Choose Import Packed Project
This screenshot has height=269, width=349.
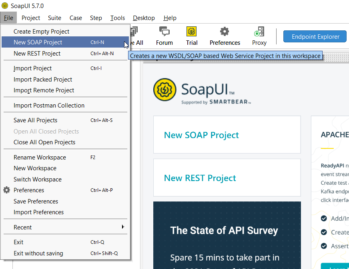[65, 80]
